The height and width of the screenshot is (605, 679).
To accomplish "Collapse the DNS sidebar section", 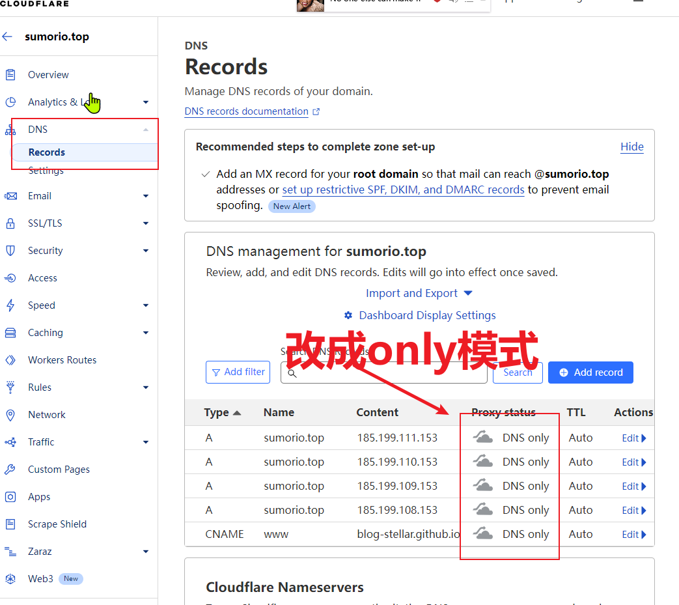I will point(146,130).
